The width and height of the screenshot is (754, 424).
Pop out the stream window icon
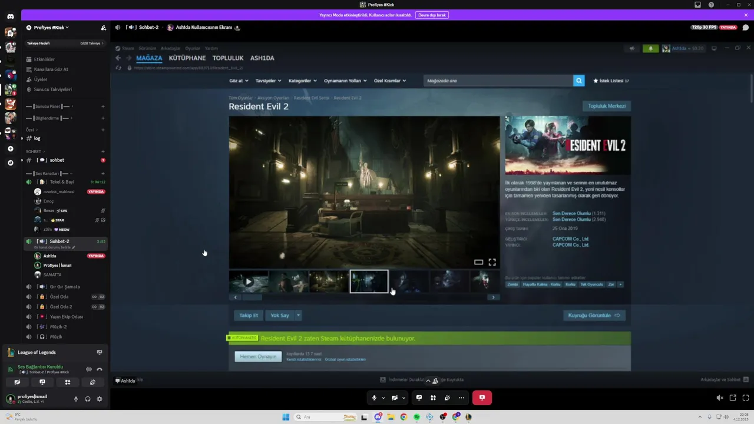pos(733,397)
